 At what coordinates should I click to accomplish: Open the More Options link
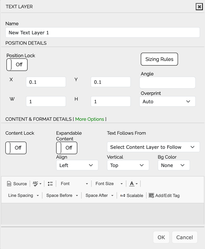(89, 119)
